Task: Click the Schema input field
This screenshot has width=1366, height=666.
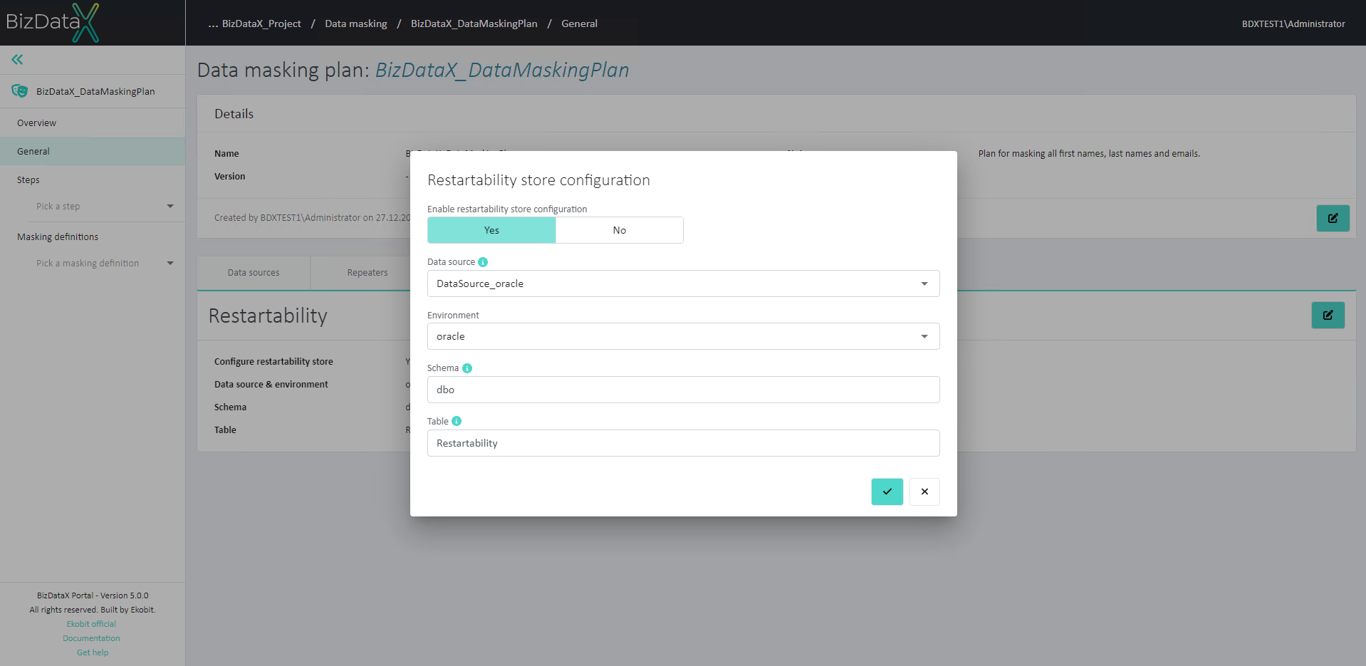Action: click(x=684, y=390)
